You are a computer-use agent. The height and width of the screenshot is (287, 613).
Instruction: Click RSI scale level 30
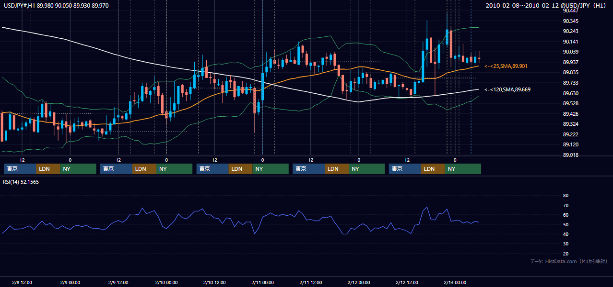pos(566,244)
